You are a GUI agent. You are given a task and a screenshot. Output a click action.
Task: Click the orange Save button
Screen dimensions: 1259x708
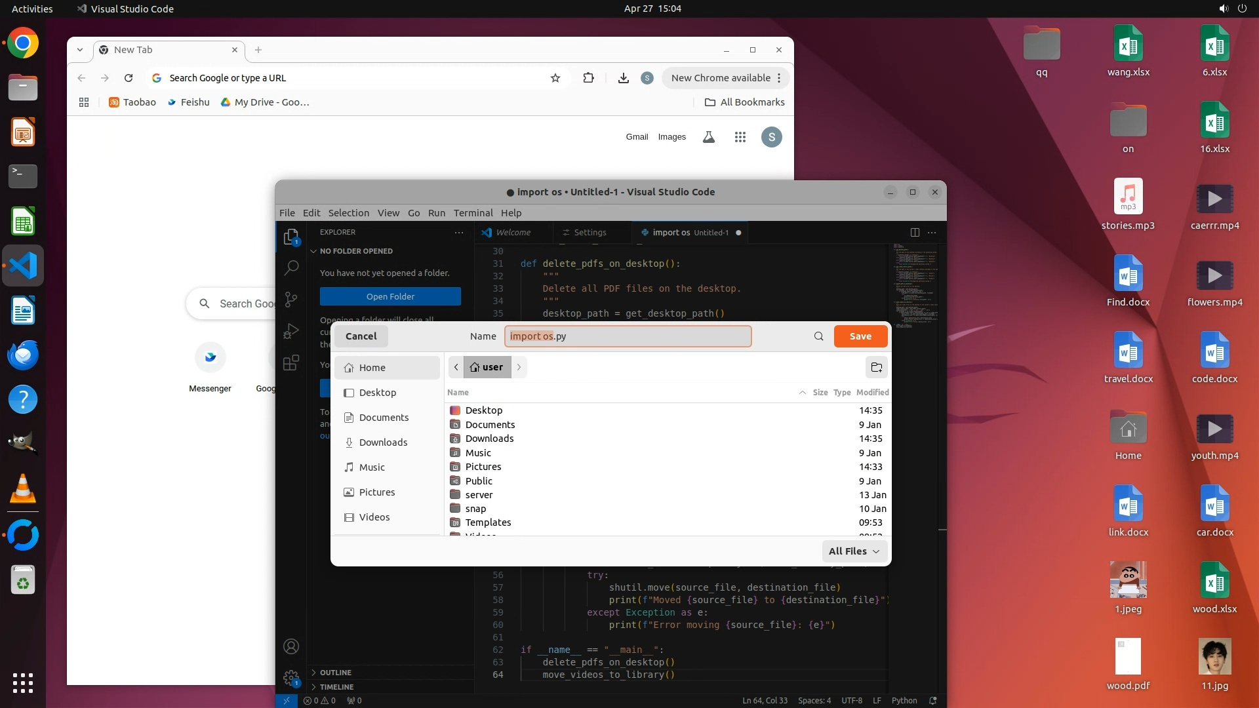(x=860, y=336)
